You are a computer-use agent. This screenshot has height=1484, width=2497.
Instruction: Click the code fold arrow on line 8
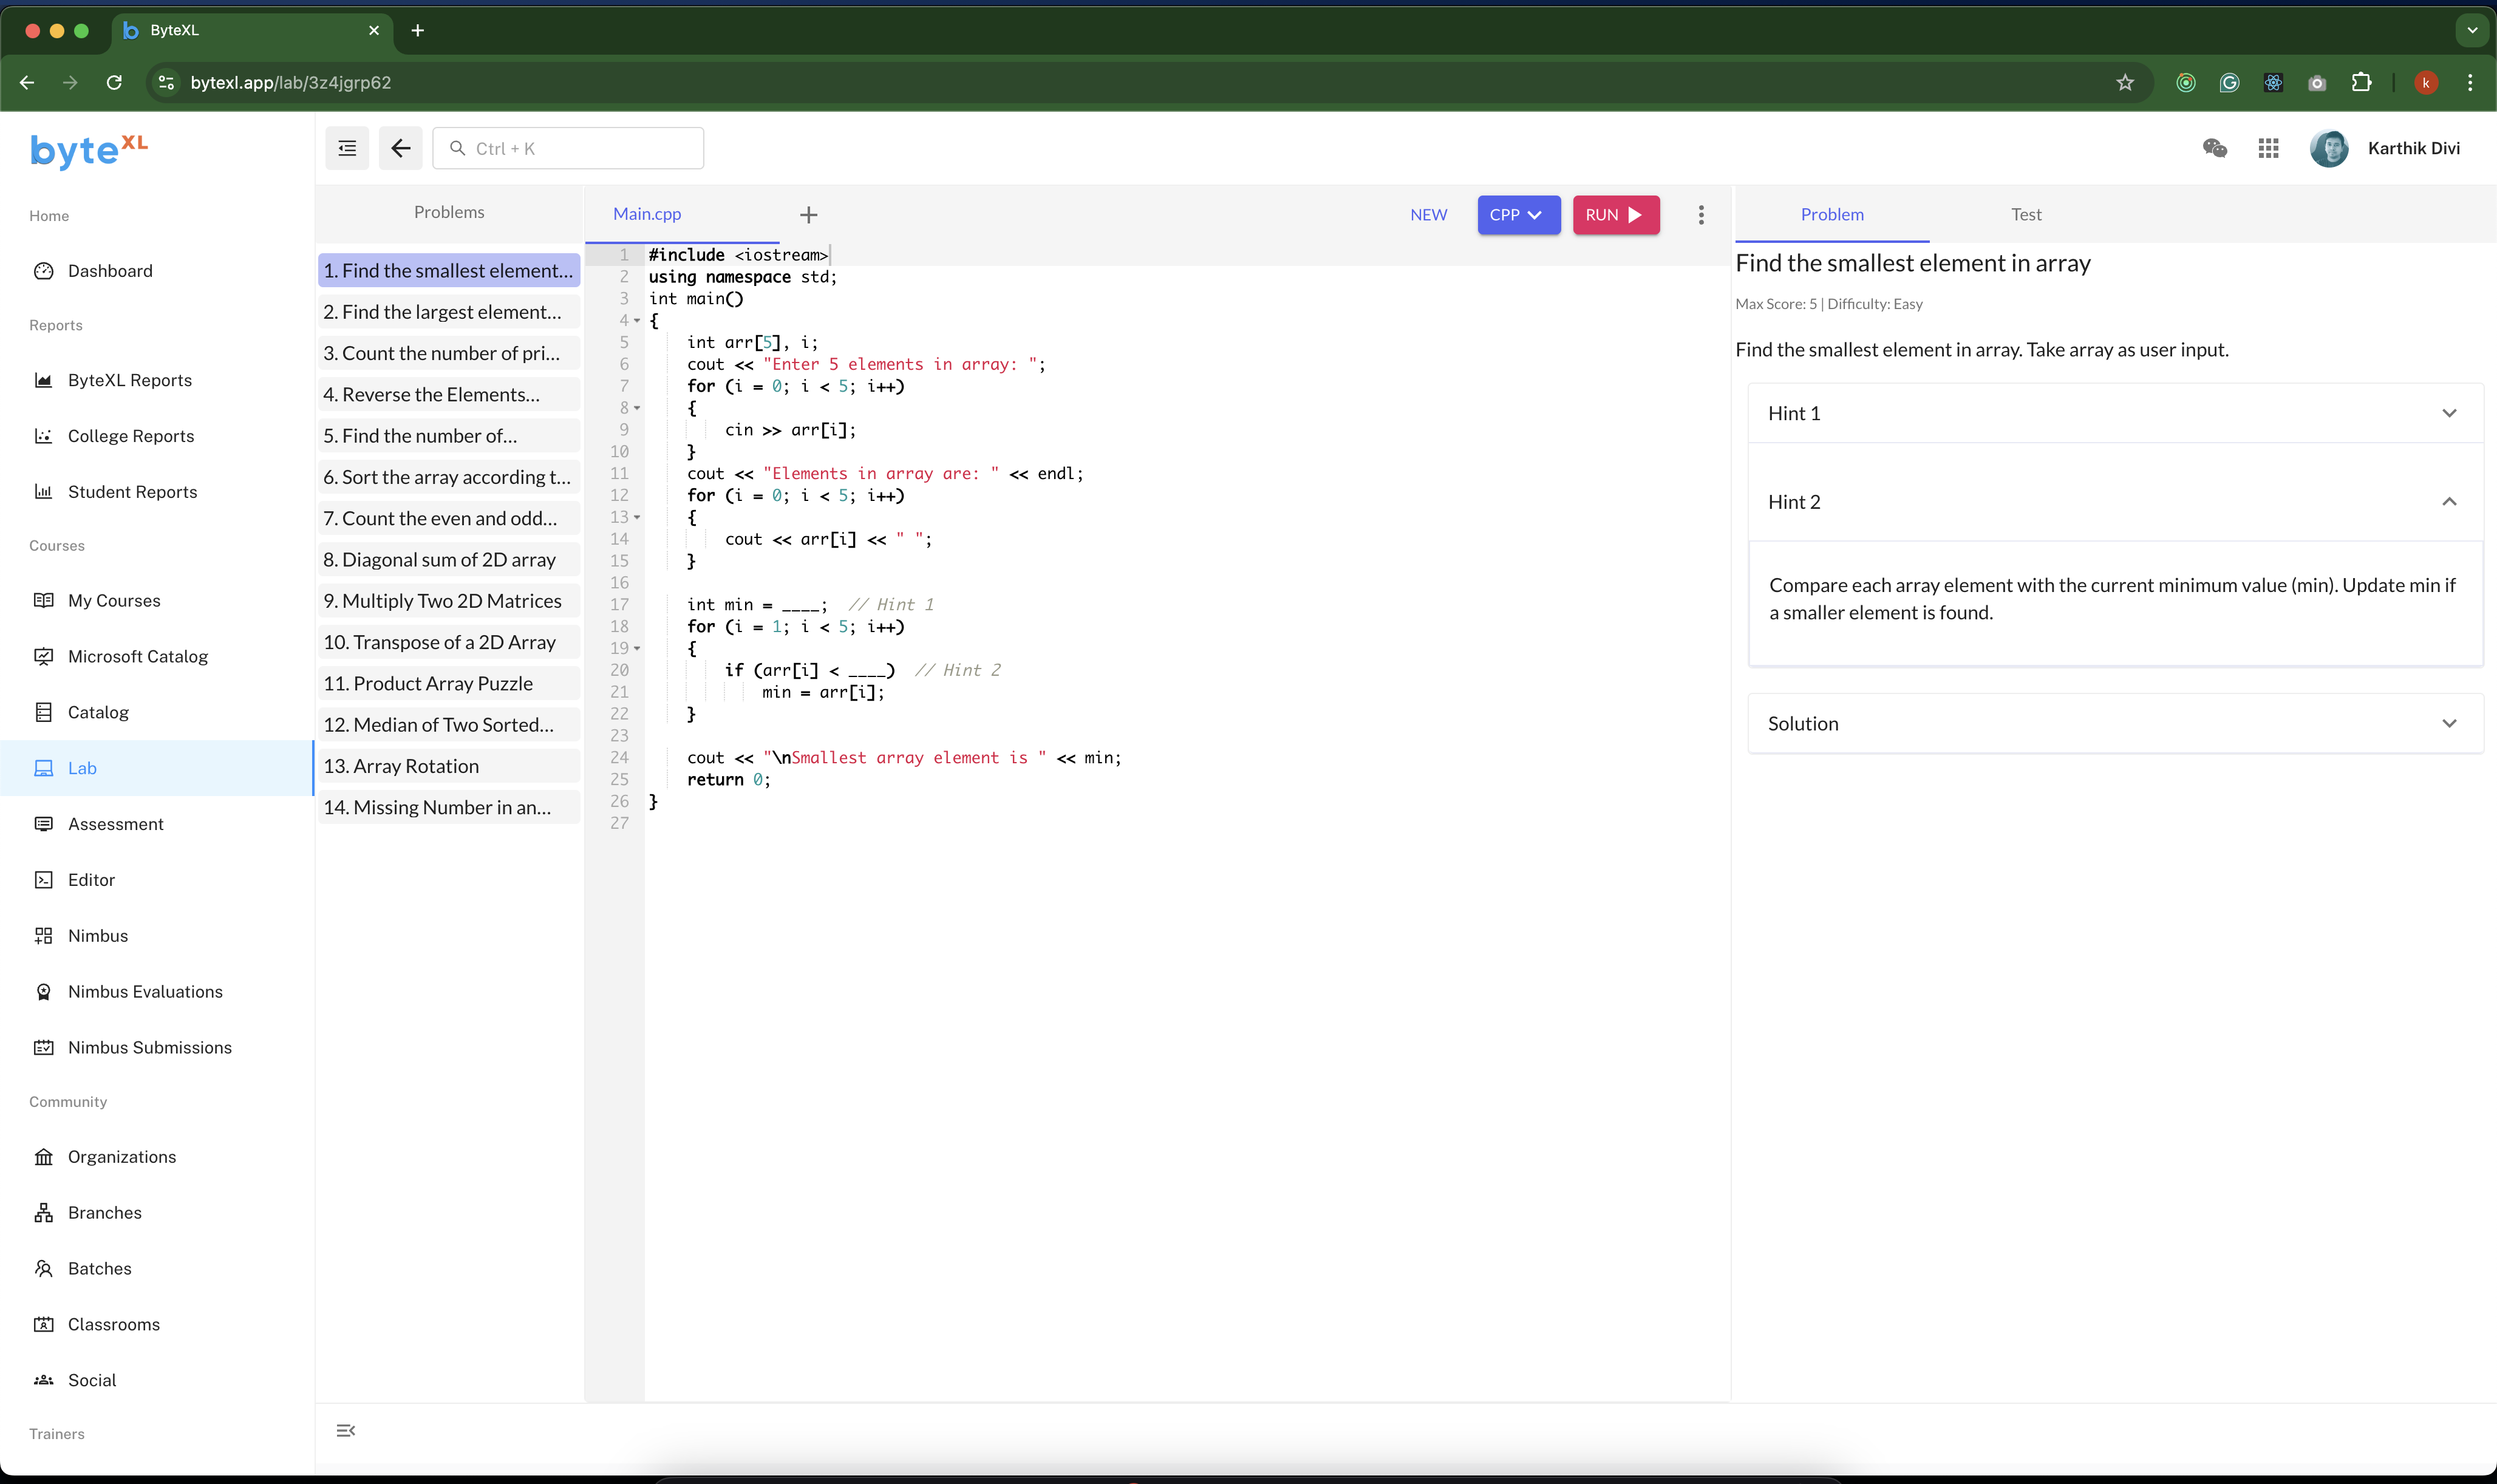(x=637, y=407)
